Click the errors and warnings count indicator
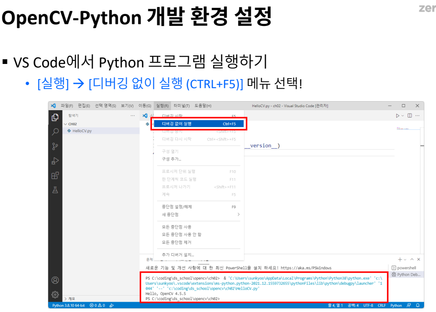This screenshot has height=312, width=436. 97,306
